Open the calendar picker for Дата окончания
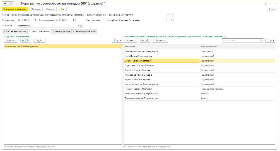 [74, 20]
